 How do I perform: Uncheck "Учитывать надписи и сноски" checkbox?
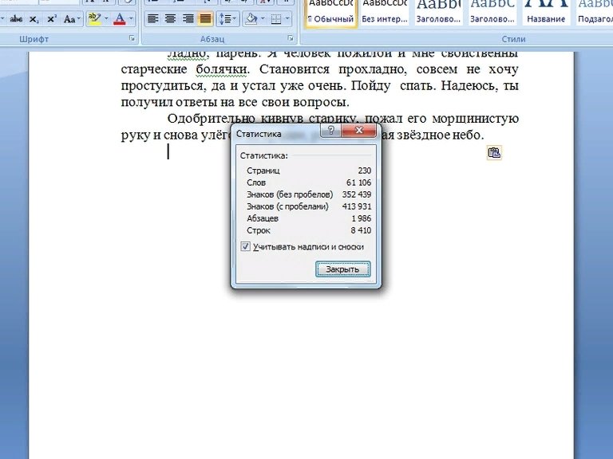tap(245, 247)
